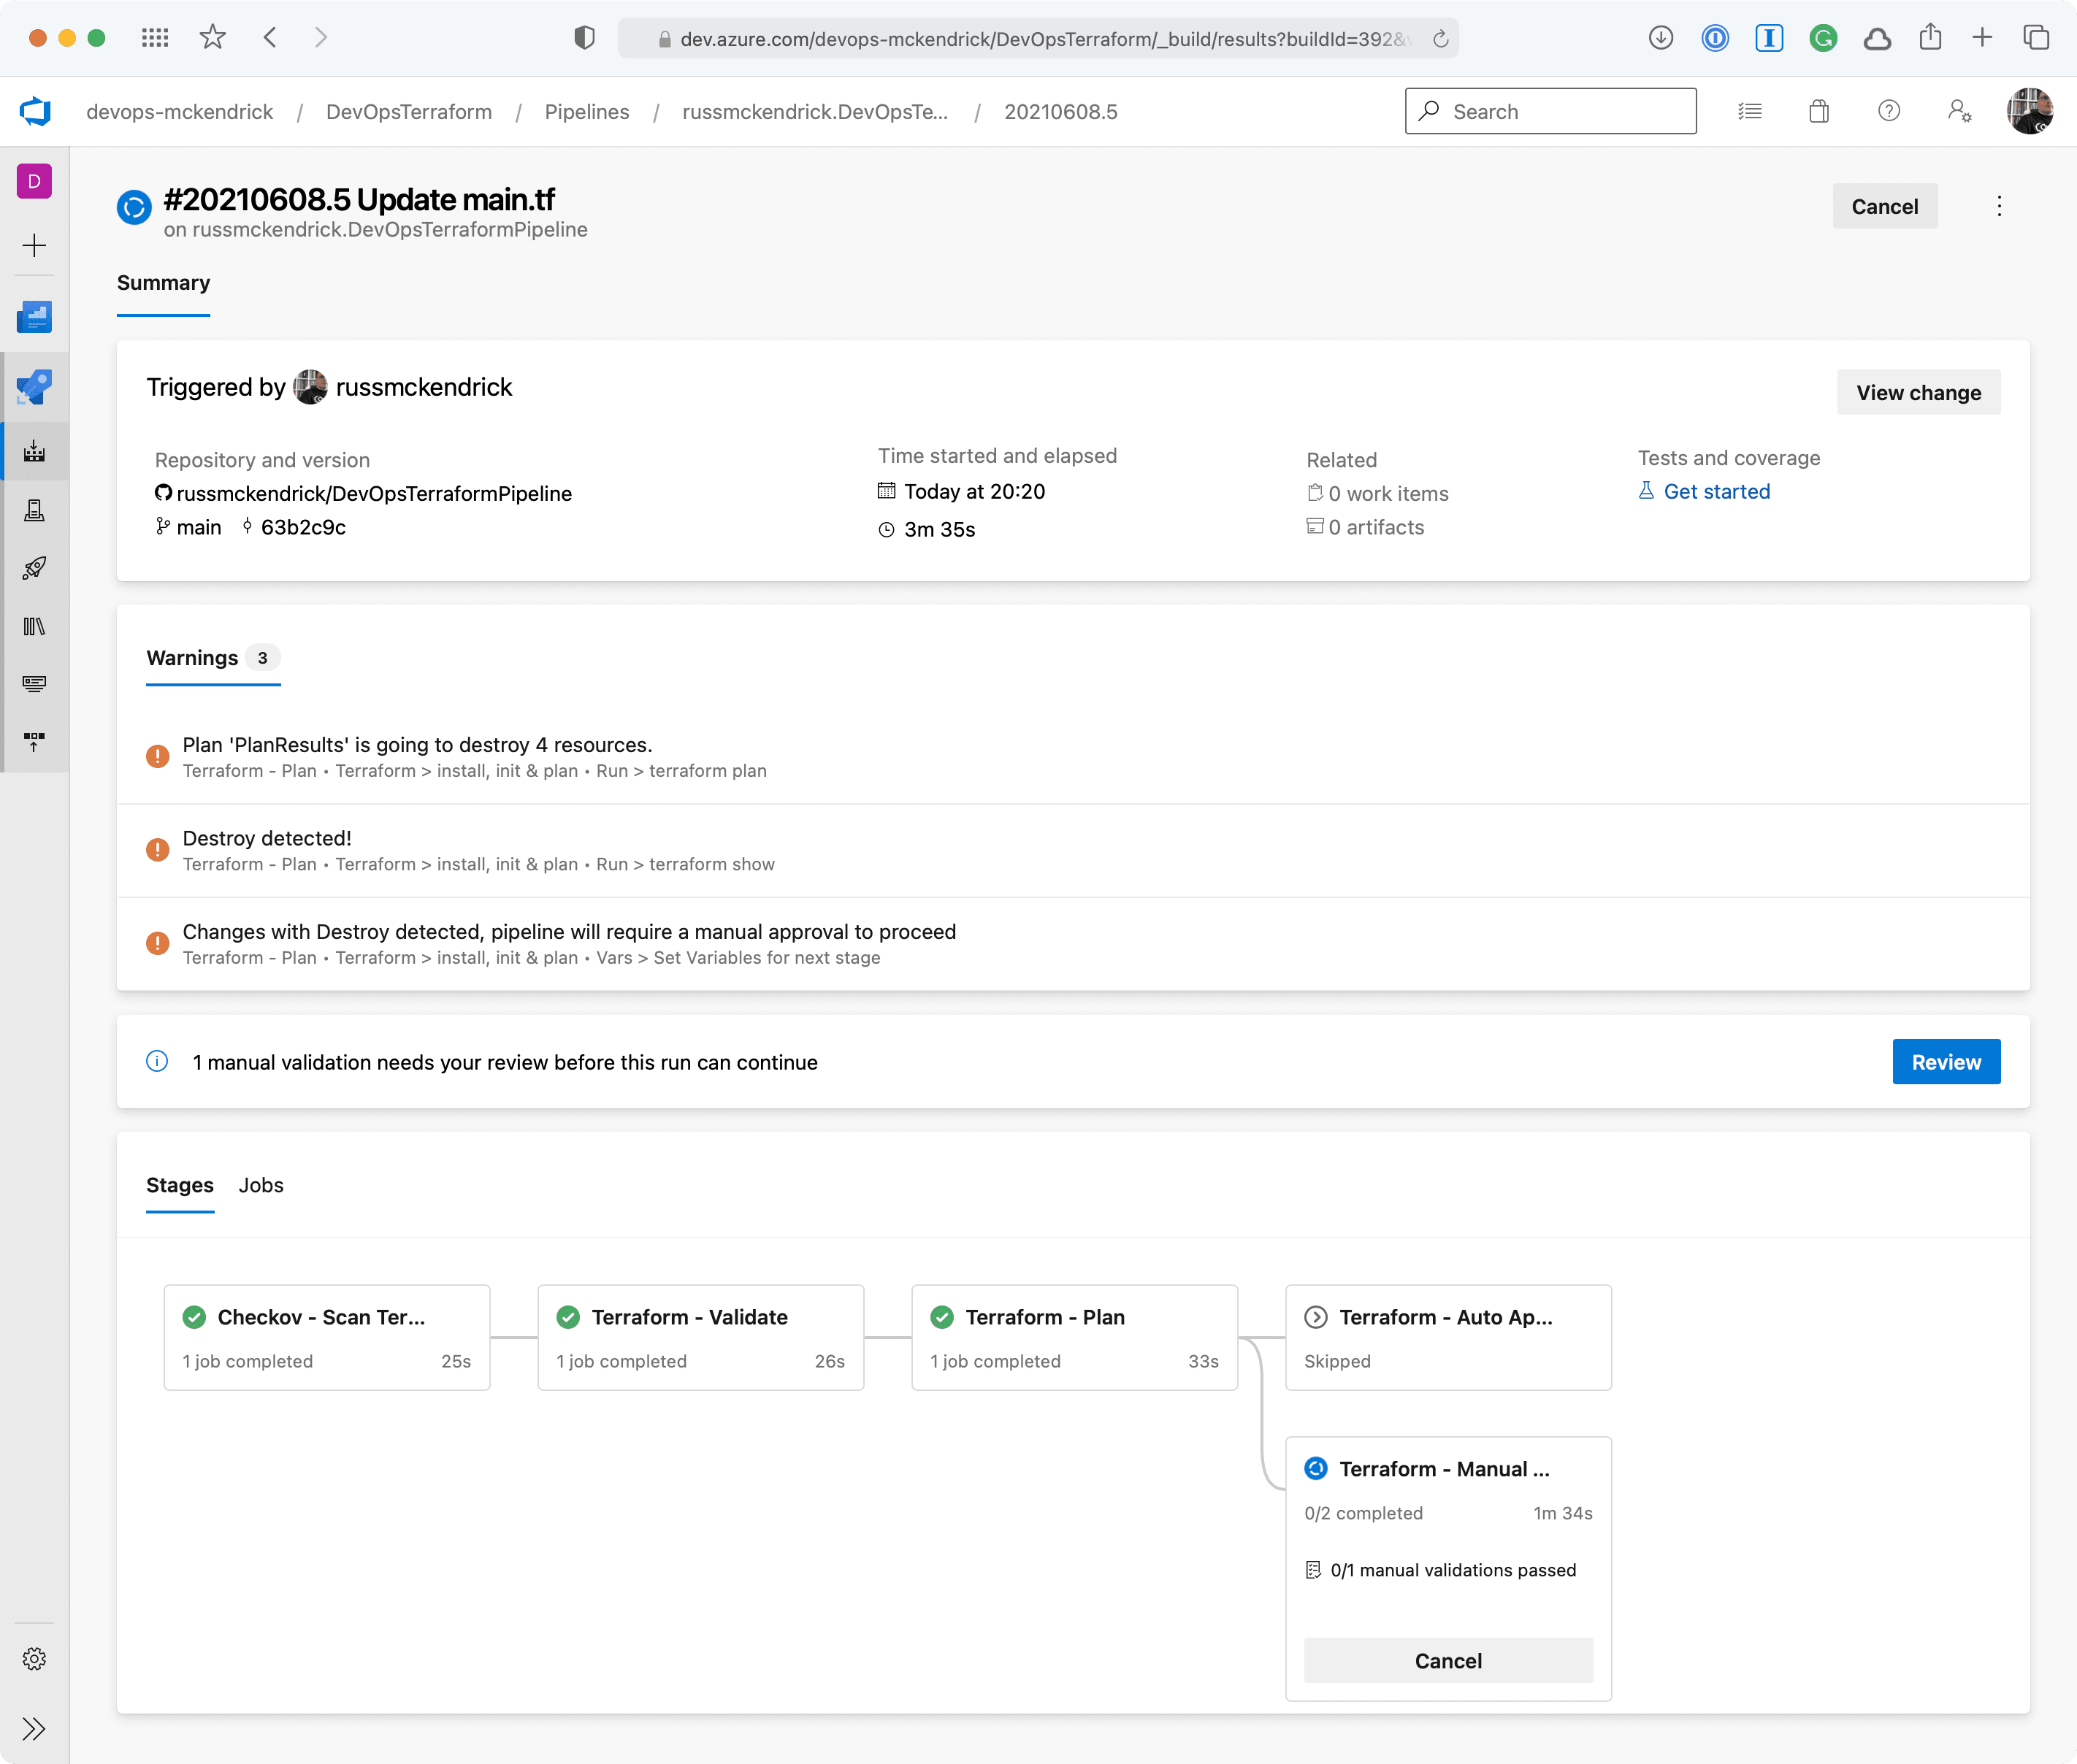This screenshot has height=1764, width=2077.
Task: Click the Get started tests link
Action: 1716,491
